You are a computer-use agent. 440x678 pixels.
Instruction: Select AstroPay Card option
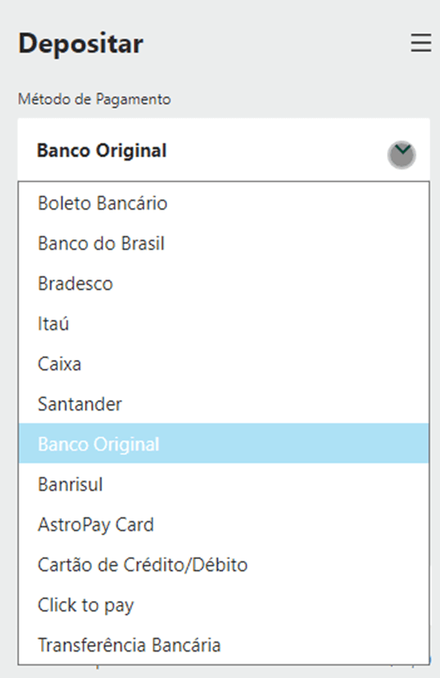pos(224,525)
